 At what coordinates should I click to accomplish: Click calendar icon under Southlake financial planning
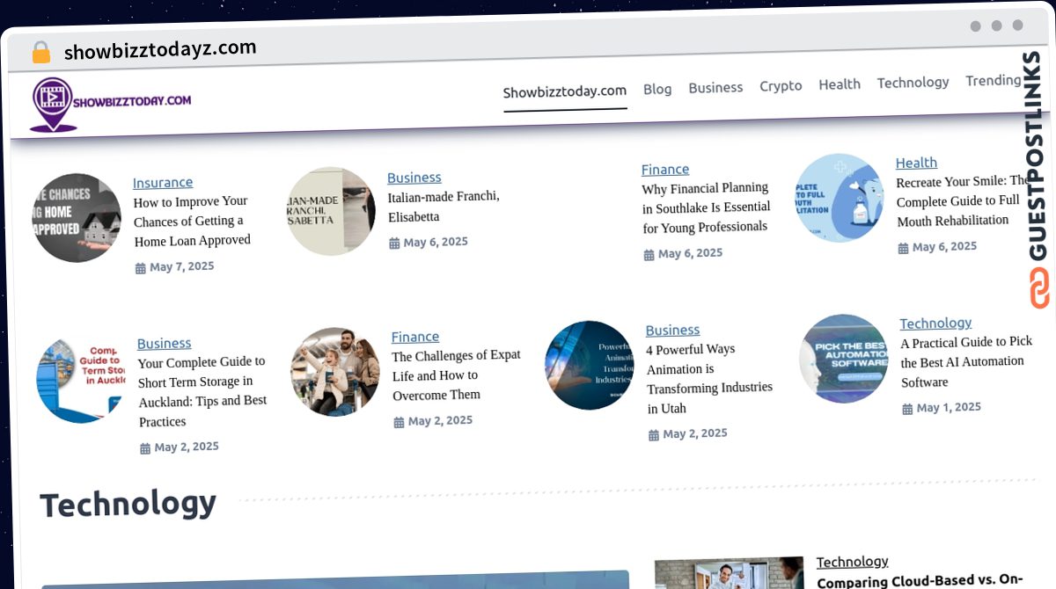tap(649, 255)
